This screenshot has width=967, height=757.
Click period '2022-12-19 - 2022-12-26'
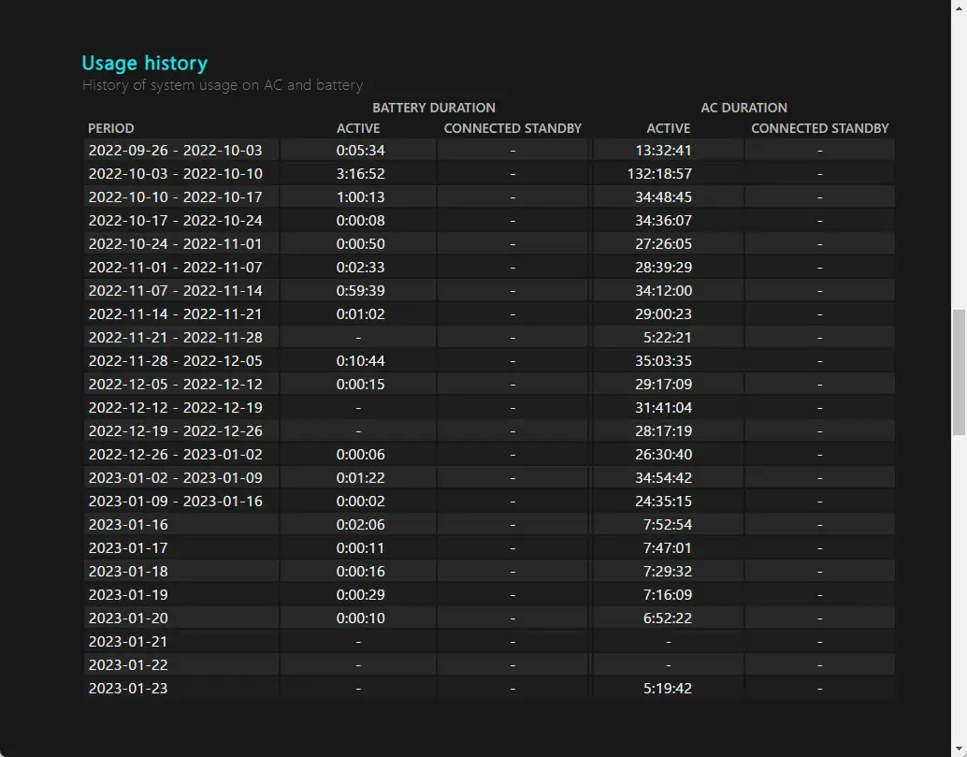175,431
